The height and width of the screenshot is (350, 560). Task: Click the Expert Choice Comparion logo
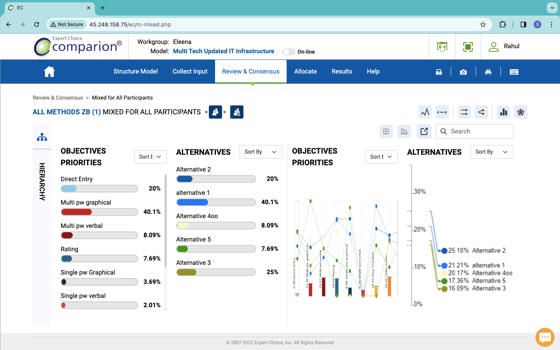(x=78, y=47)
